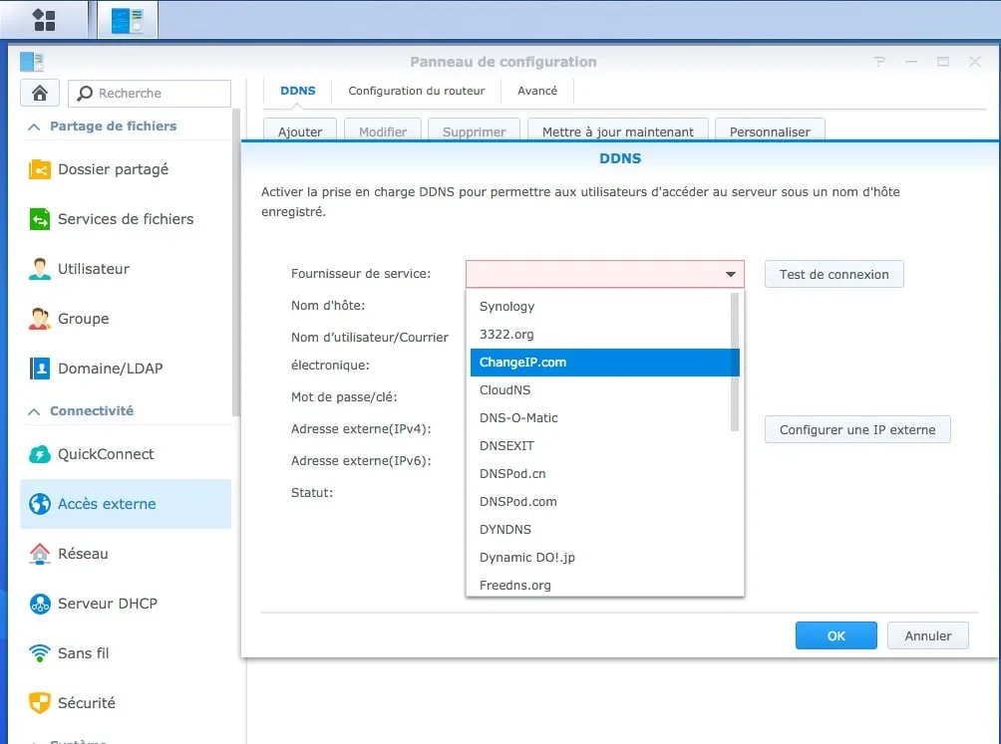Open Dossier partagé folder icon
Viewport: 1001px width, 744px height.
(40, 169)
